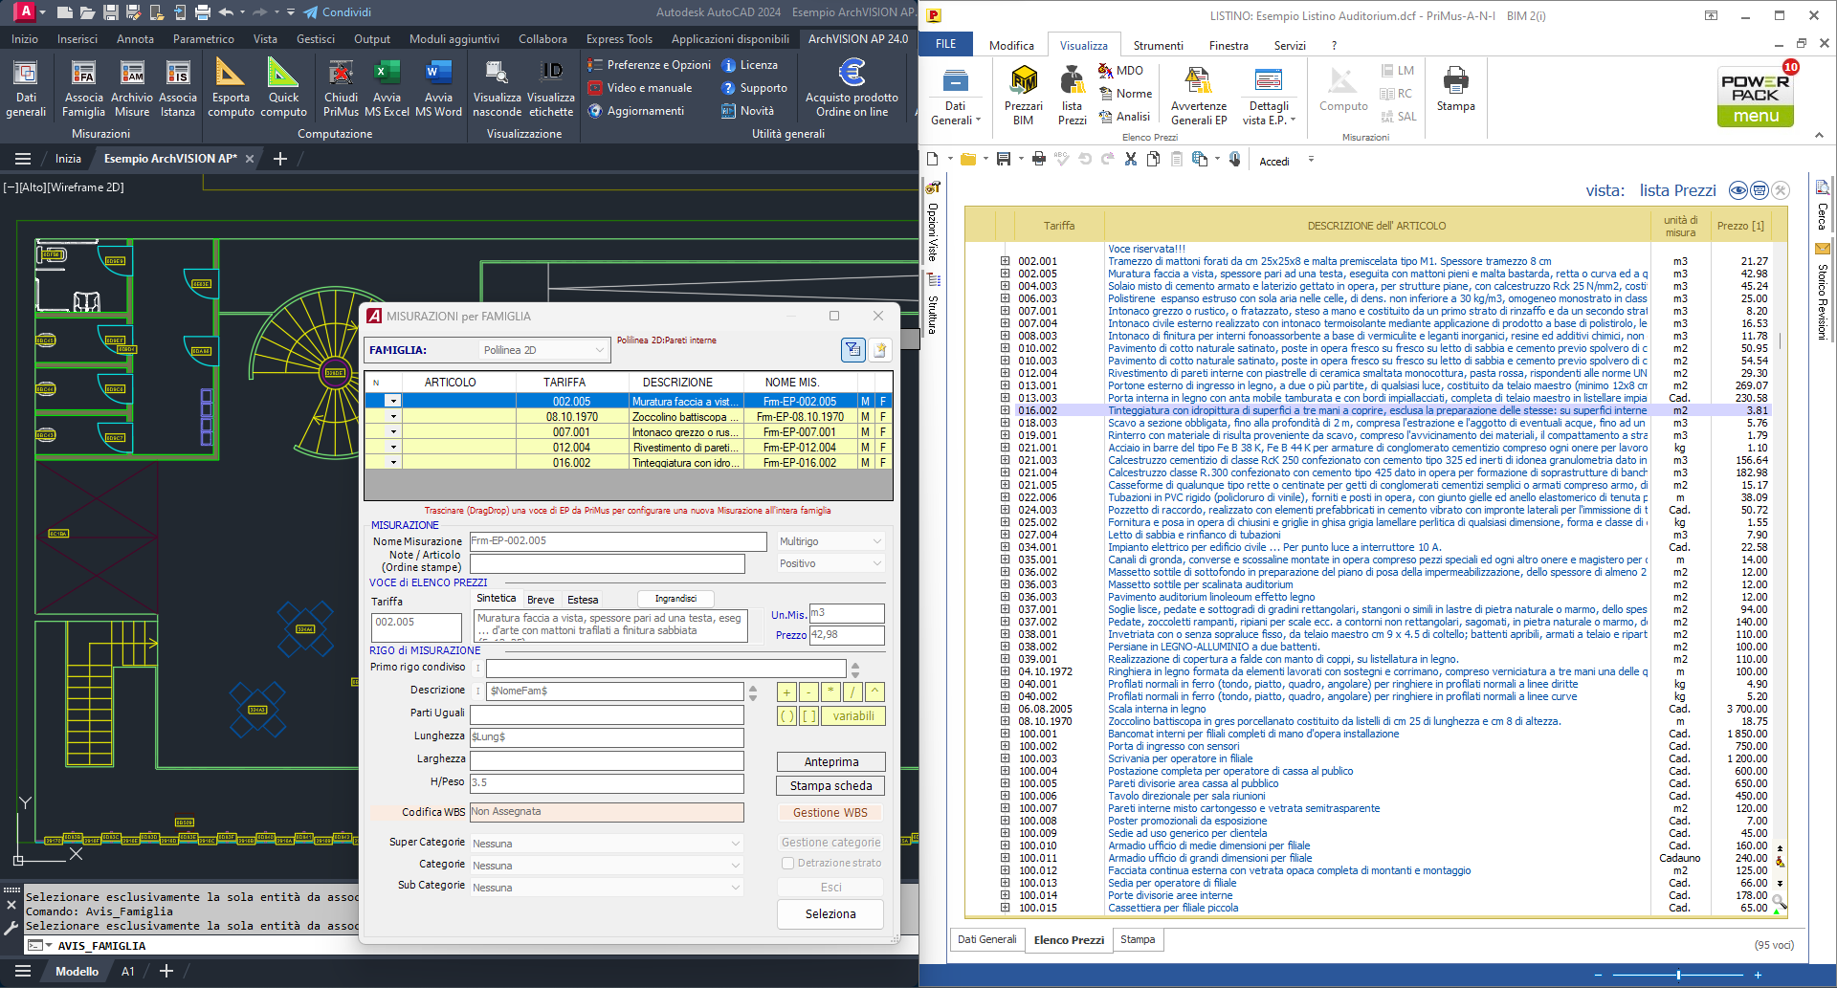This screenshot has width=1837, height=988.
Task: Open the FILE menu in PriMus
Action: pyautogui.click(x=946, y=44)
